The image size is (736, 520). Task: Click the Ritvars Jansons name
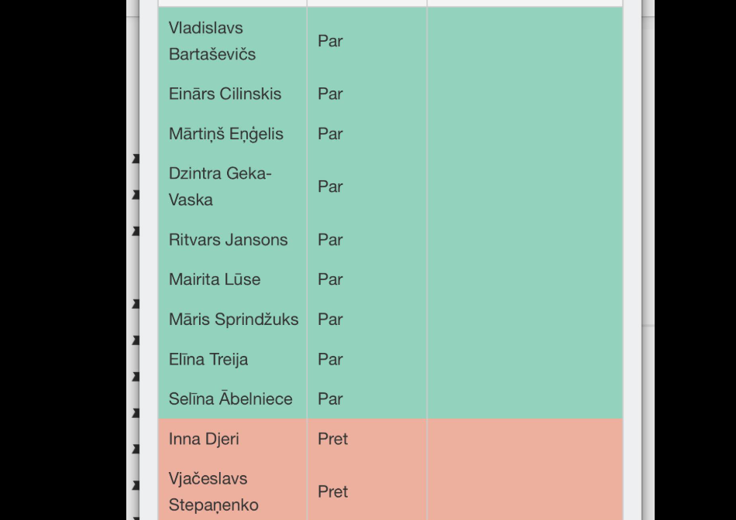pyautogui.click(x=228, y=240)
